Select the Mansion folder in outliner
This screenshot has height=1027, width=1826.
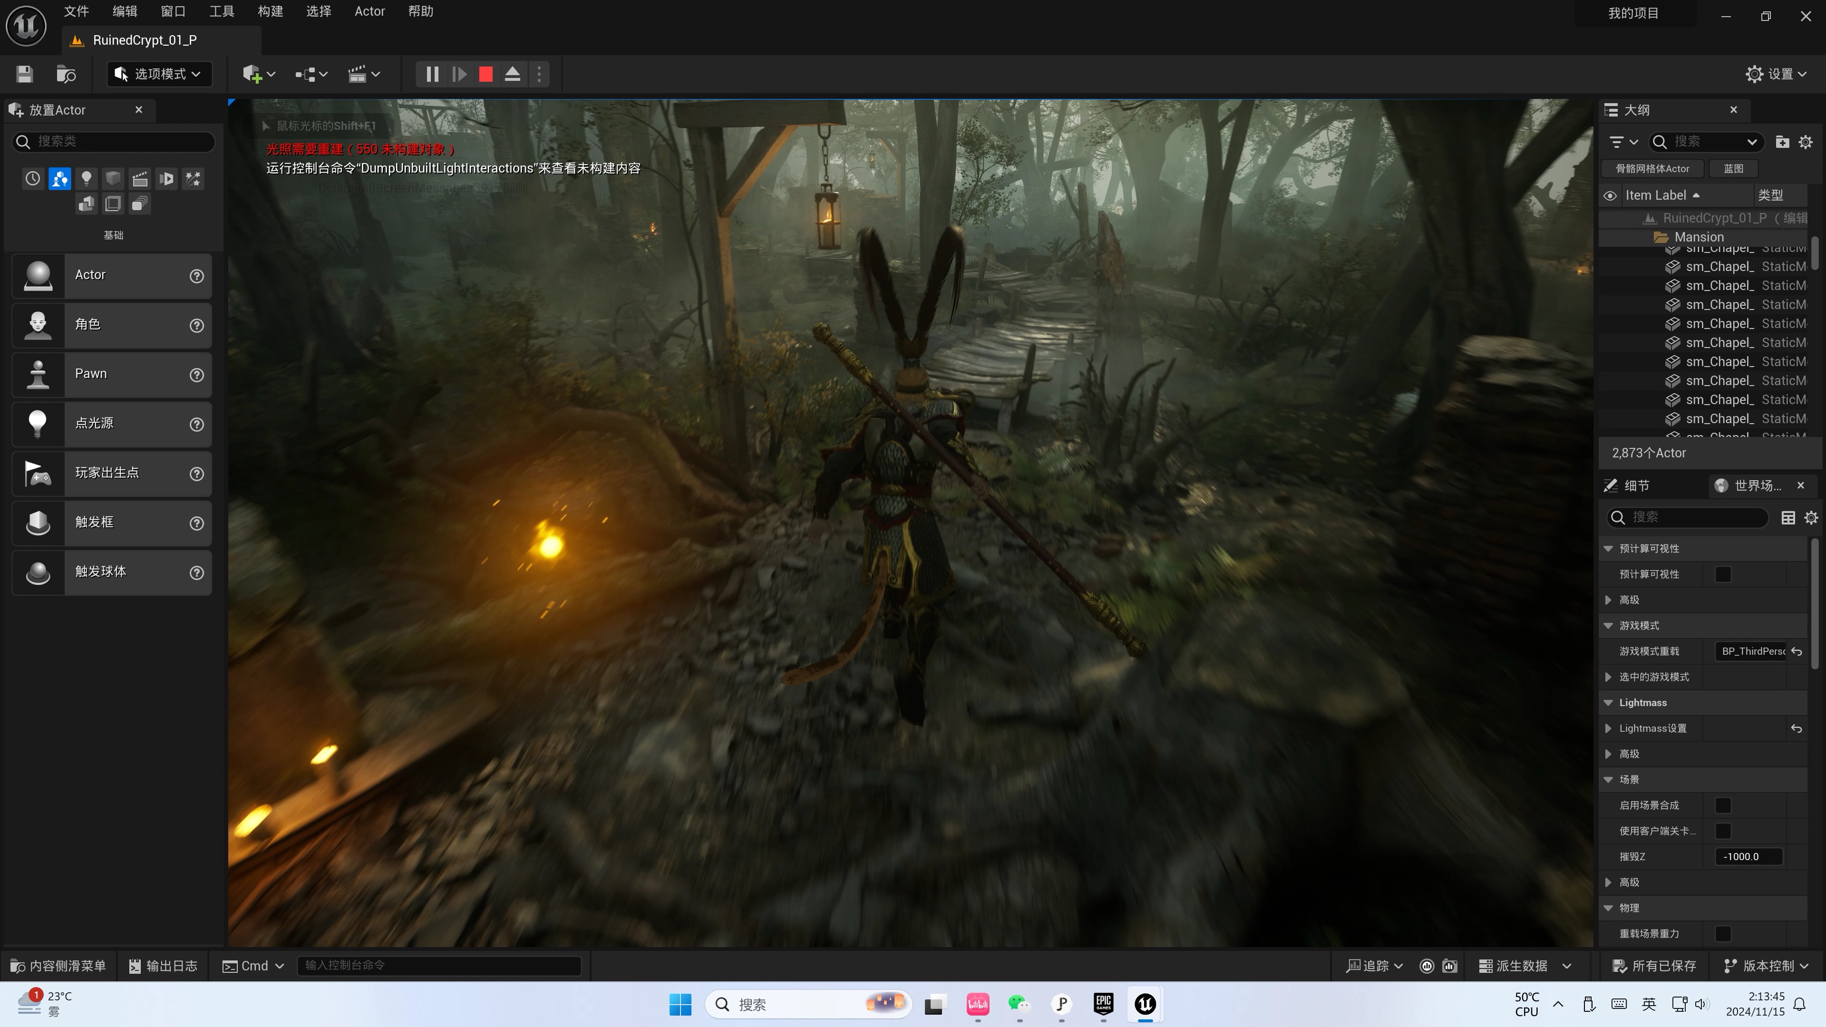click(1699, 237)
